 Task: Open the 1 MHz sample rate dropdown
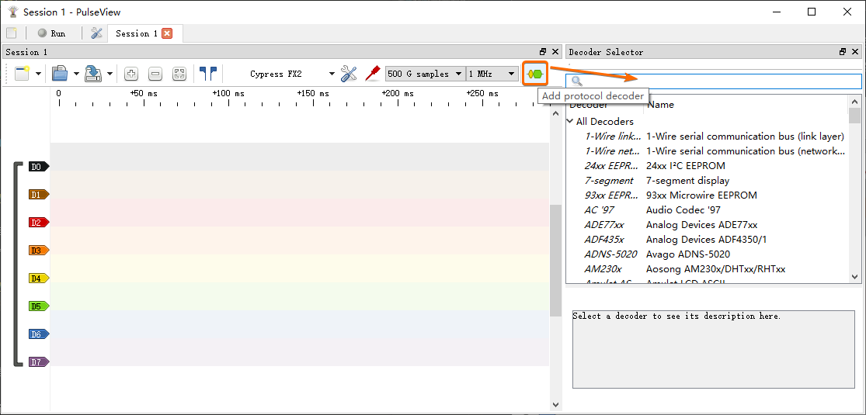(x=492, y=74)
